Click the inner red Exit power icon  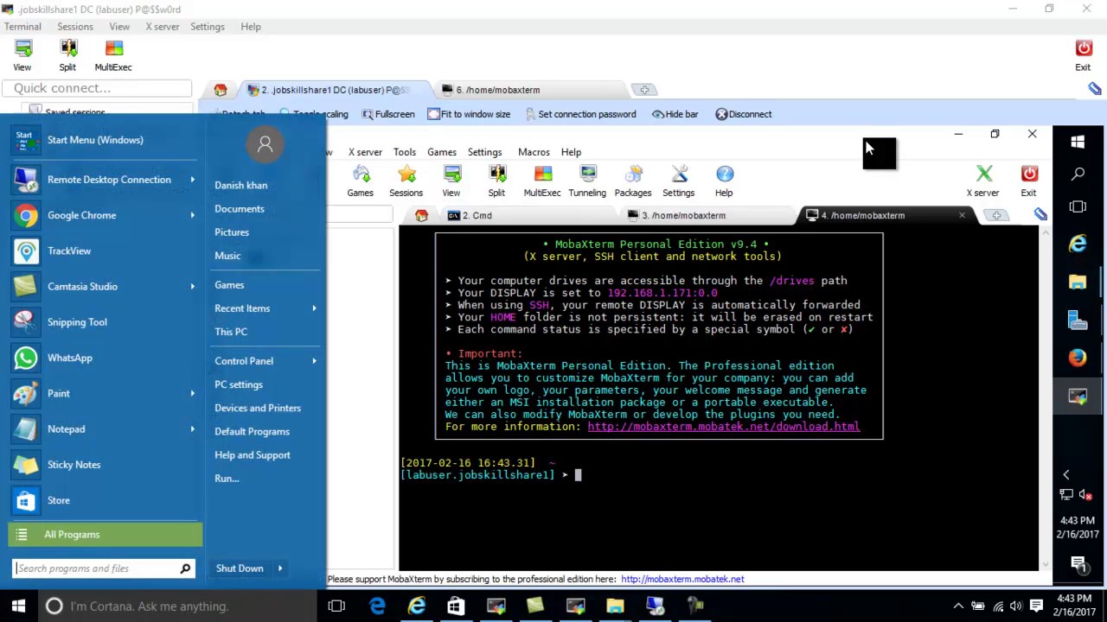pyautogui.click(x=1028, y=175)
